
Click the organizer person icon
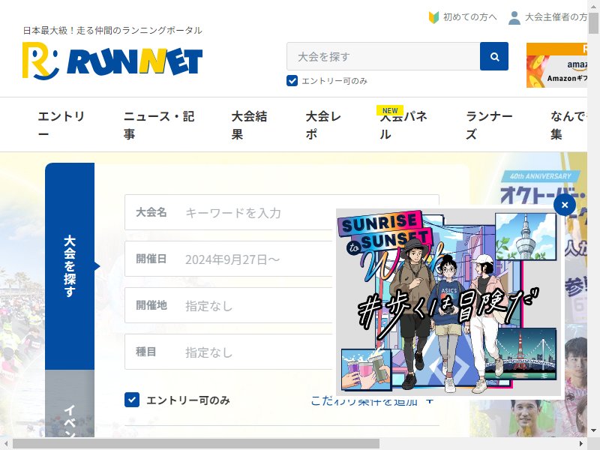tap(514, 17)
